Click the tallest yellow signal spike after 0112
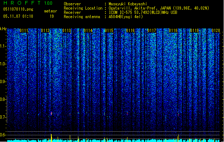 click(51, 138)
